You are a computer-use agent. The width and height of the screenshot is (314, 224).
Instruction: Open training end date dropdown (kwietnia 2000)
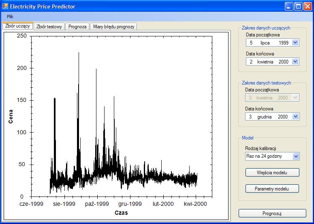[295, 61]
